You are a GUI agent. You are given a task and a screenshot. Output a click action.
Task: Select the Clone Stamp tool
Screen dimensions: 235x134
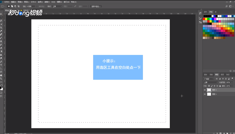[1, 41]
